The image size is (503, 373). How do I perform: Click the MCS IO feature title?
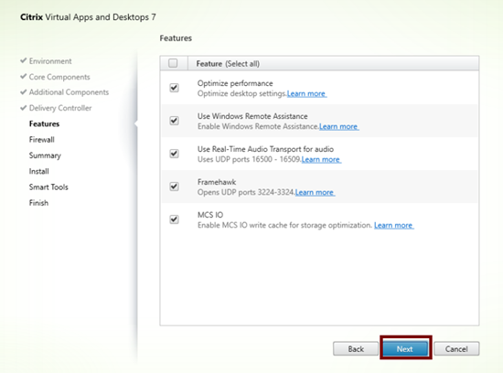tap(210, 215)
